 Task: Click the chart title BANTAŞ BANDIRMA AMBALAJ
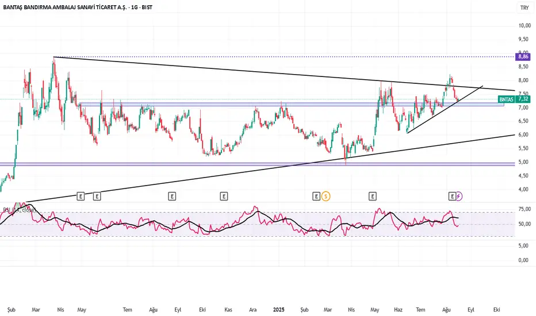point(78,7)
